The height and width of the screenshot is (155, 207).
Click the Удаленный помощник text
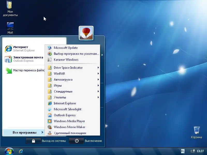[x=70, y=133]
